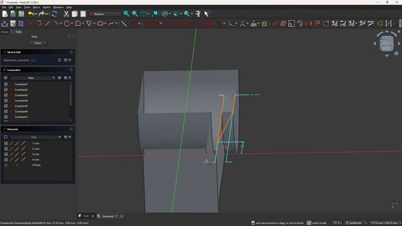This screenshot has width=402, height=226.
Task: Open the View menu
Action: coord(18,8)
